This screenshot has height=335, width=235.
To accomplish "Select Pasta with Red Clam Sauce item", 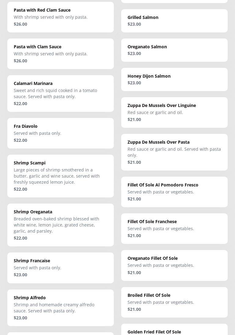I will pos(60,17).
